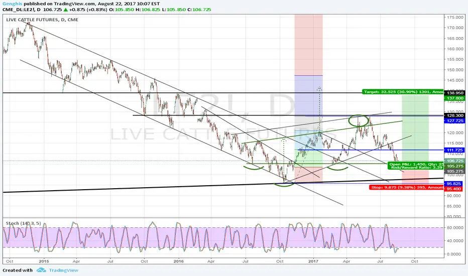468x276 pixels.
Task: Select the green ellipse drawing near 128
Action: tap(359, 120)
